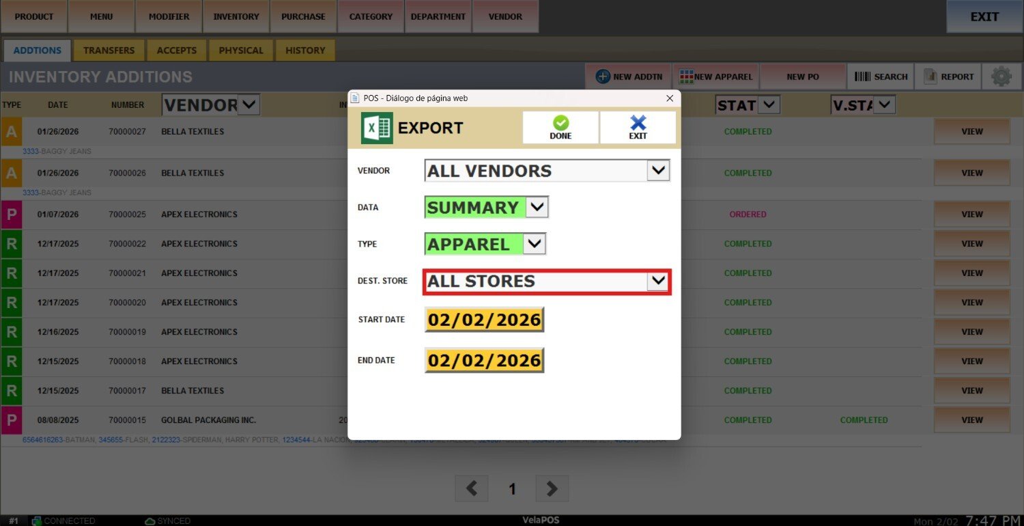Screen dimensions: 1024x526
Task: Open the DATA dropdown showing SUMMARY
Action: (537, 207)
